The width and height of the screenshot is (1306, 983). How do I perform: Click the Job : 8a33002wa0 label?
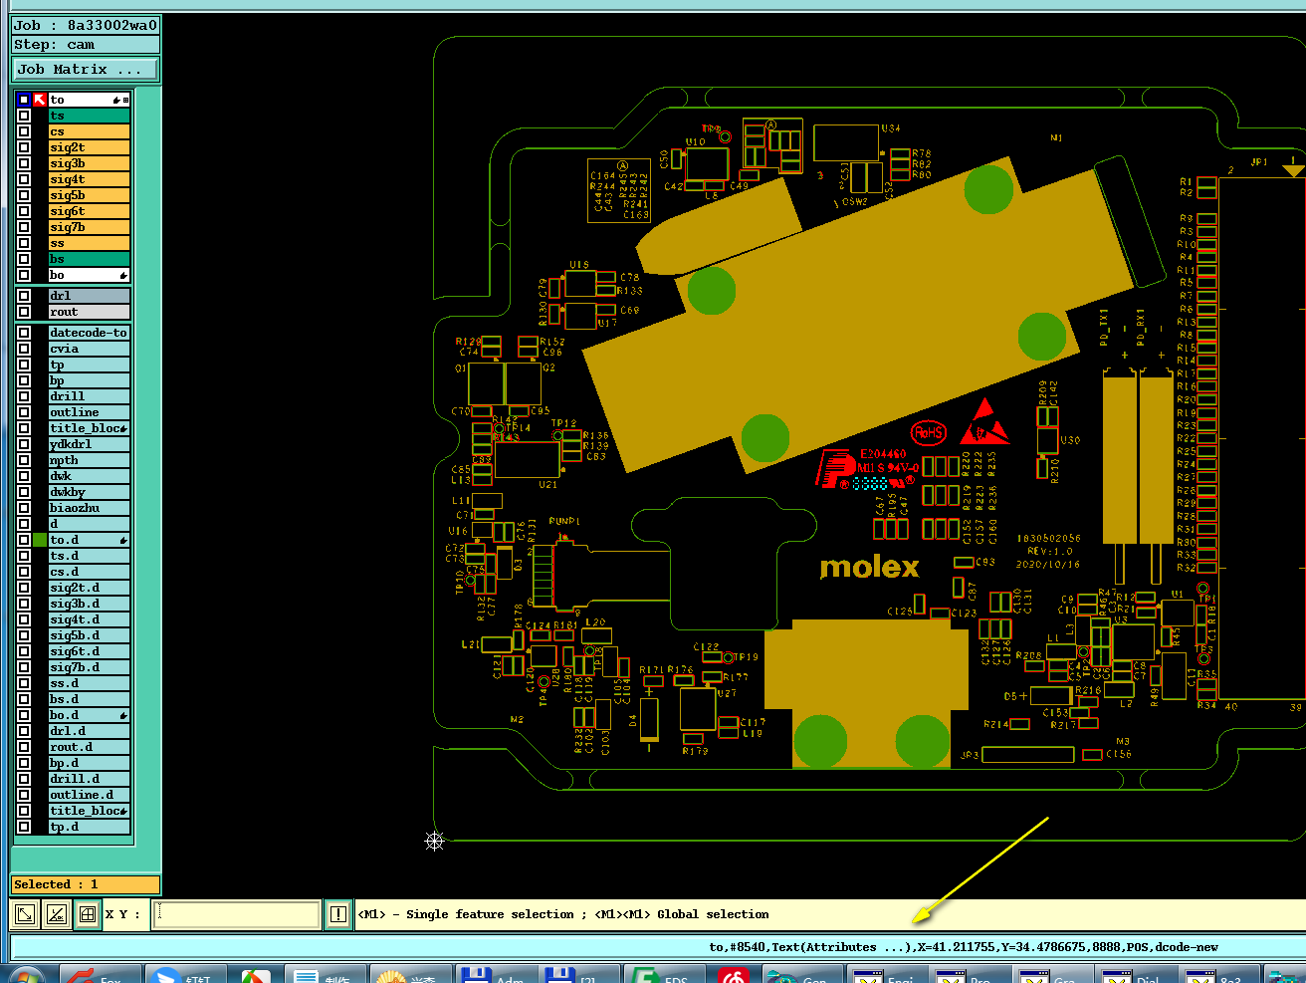tap(86, 25)
